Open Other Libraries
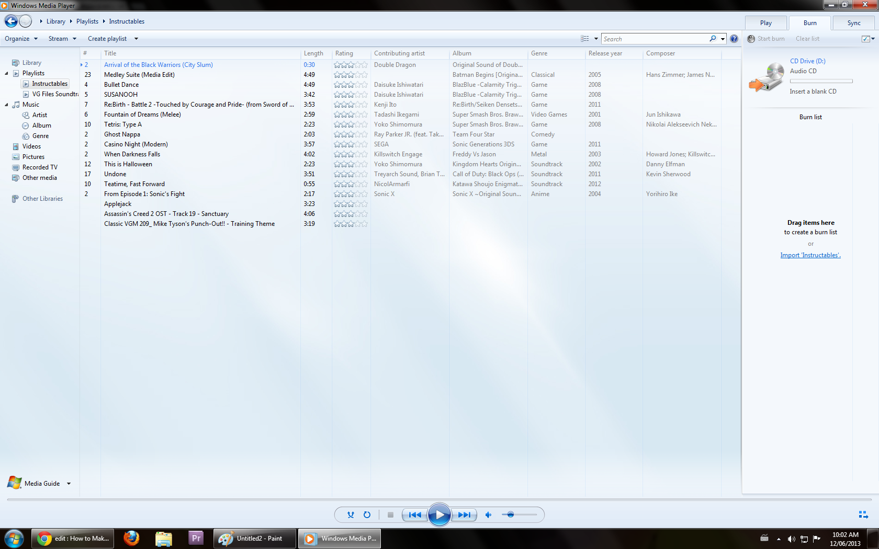 (42, 199)
